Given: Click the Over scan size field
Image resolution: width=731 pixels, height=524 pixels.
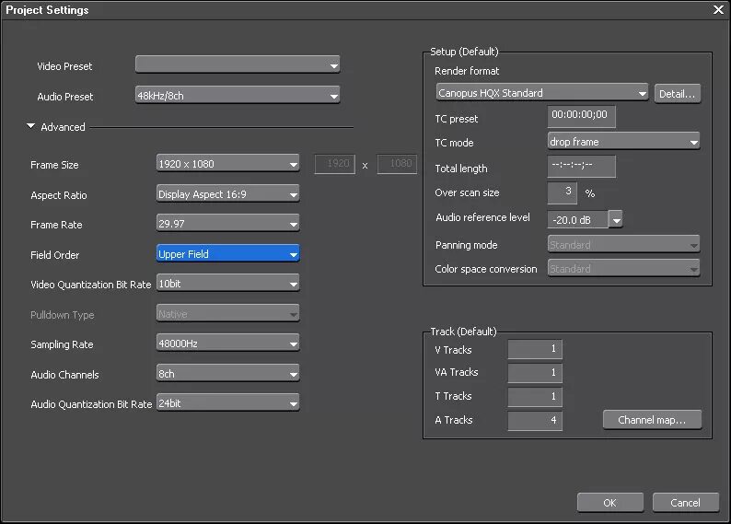Looking at the screenshot, I should 563,192.
